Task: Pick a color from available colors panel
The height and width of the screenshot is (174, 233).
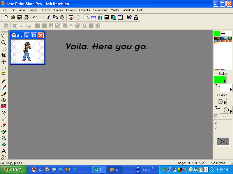Action: pyautogui.click(x=223, y=53)
